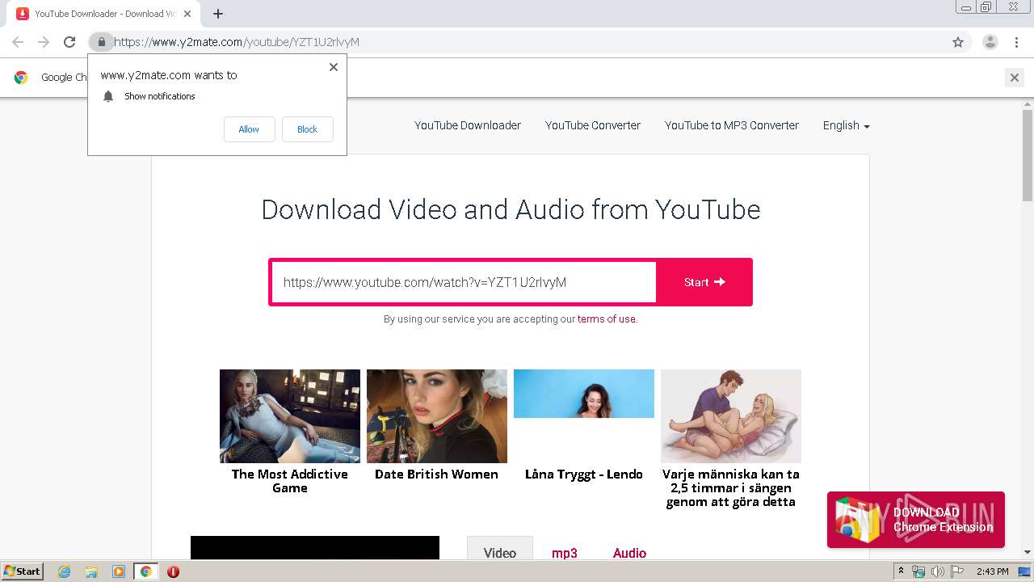Open Windows Media Player taskbar icon
The width and height of the screenshot is (1034, 582).
pos(119,571)
